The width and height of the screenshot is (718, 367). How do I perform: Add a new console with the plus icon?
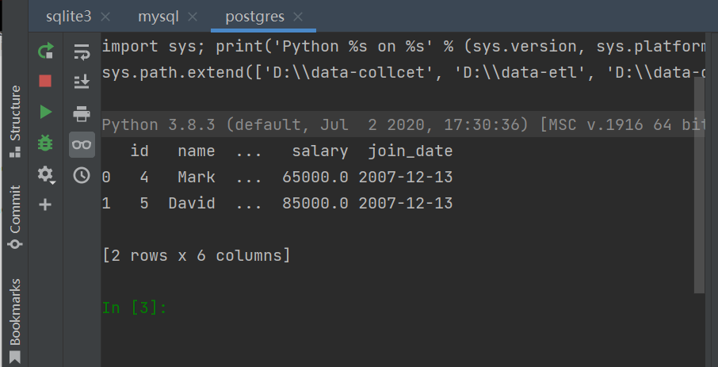click(45, 205)
